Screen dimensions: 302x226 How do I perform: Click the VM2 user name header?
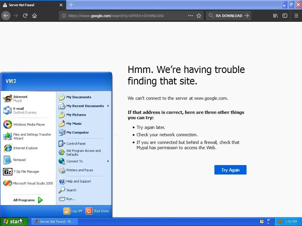pos(11,81)
